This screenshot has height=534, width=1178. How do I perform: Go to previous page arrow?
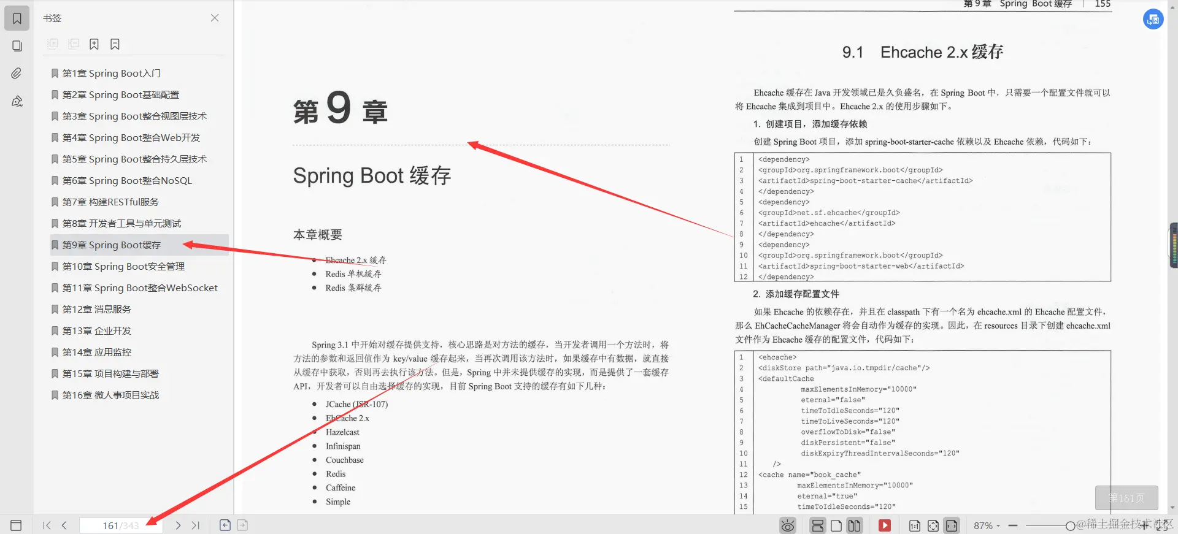pyautogui.click(x=64, y=525)
